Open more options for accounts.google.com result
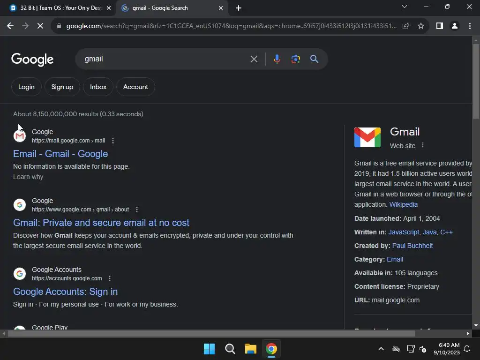 point(110,278)
